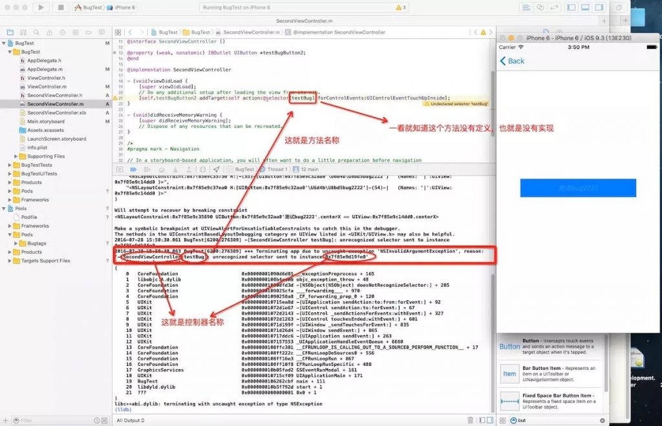The width and height of the screenshot is (662, 426).
Task: Clear the object library search field
Action: (603, 421)
